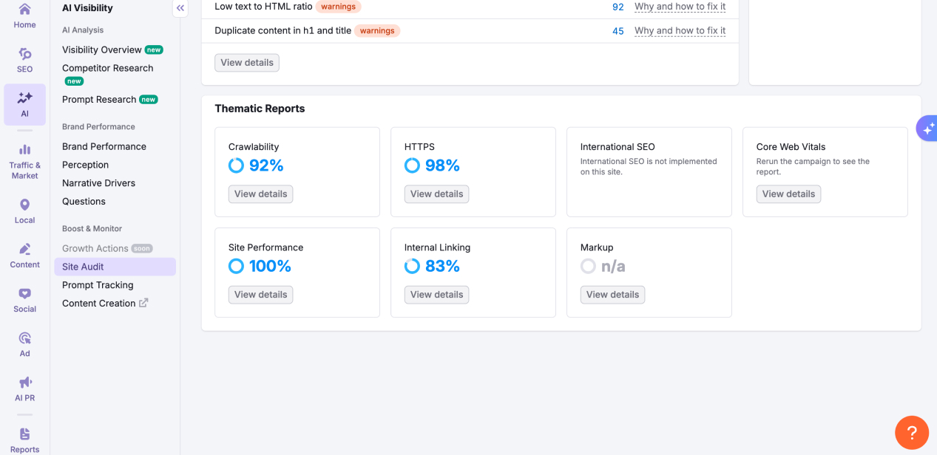Open Narrative Drivers in Brand Performance

coord(98,183)
